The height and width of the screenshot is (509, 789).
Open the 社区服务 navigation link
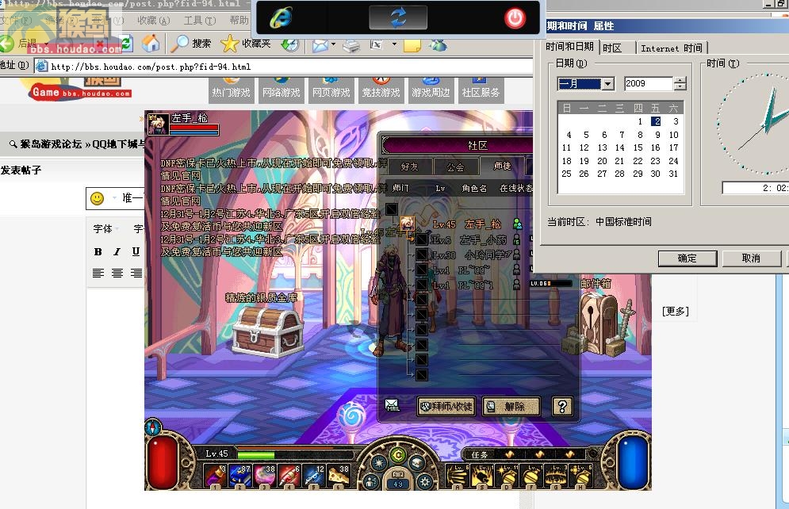481,91
